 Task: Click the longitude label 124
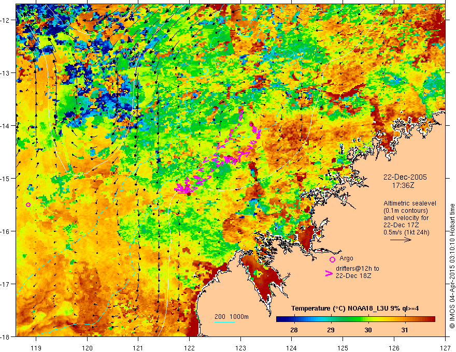click(292, 348)
